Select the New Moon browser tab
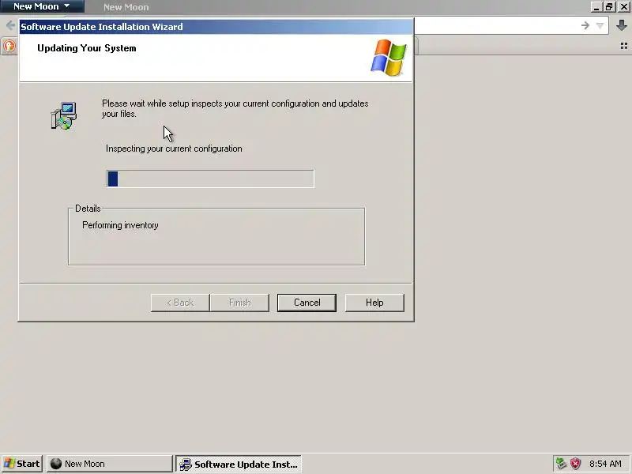The image size is (632, 474). (x=126, y=7)
